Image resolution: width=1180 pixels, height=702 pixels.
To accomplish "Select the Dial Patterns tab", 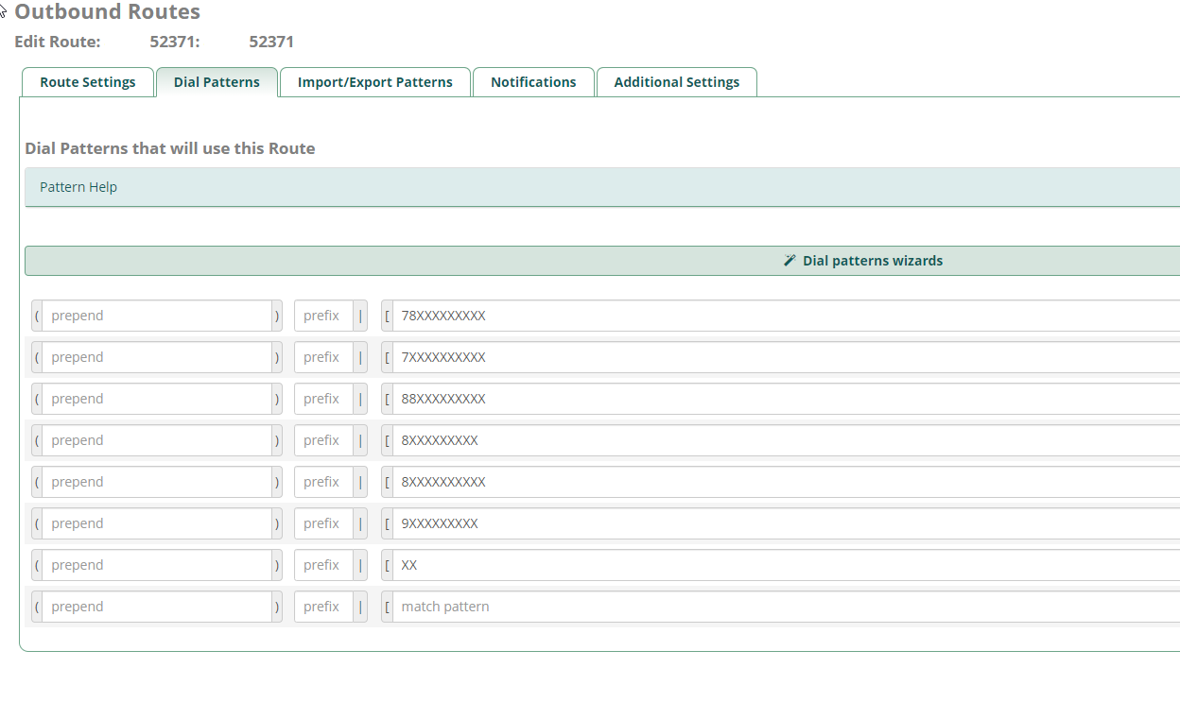I will coord(217,82).
